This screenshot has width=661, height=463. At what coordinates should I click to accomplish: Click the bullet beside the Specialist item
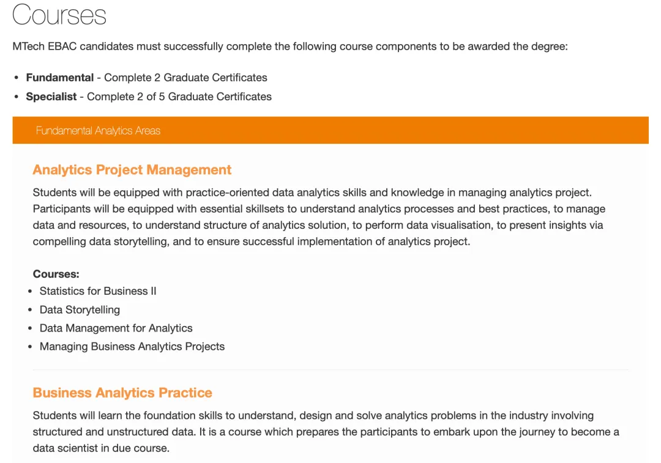[x=17, y=97]
